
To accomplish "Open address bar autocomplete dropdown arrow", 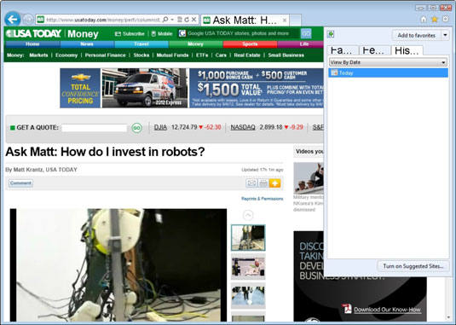I will click(172, 20).
